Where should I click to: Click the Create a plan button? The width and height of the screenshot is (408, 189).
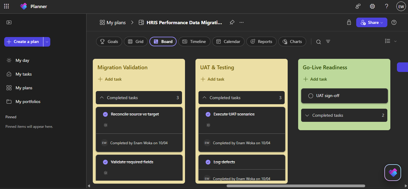pyautogui.click(x=23, y=42)
